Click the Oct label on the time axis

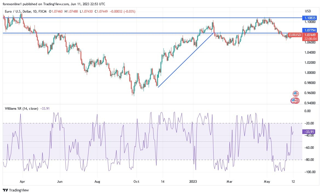tap(136, 181)
